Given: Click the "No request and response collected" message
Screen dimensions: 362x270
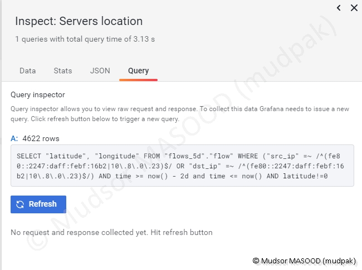Looking at the screenshot, I should (111, 232).
